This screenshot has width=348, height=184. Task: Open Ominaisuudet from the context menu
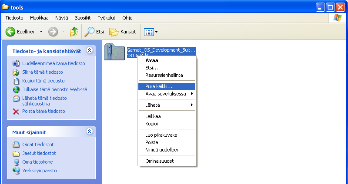(x=167, y=161)
